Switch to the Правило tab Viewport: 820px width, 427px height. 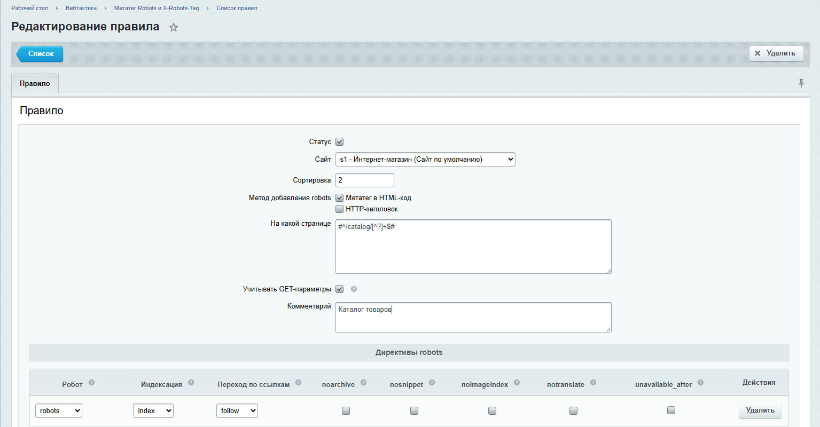click(35, 83)
